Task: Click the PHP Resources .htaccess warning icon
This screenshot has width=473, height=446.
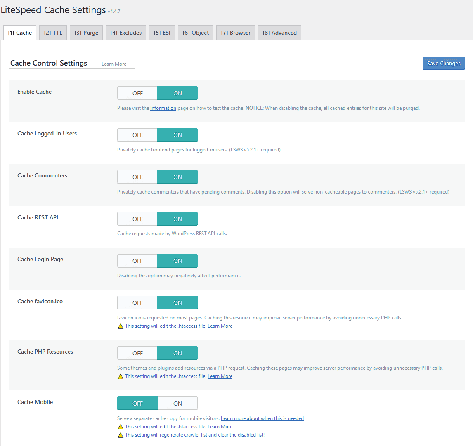Action: point(121,376)
